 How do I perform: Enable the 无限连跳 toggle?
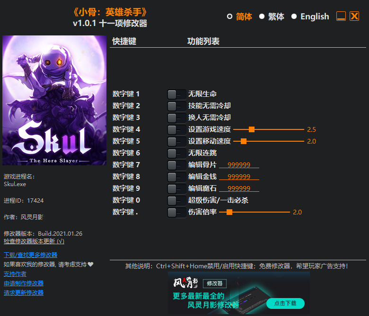tap(176, 154)
